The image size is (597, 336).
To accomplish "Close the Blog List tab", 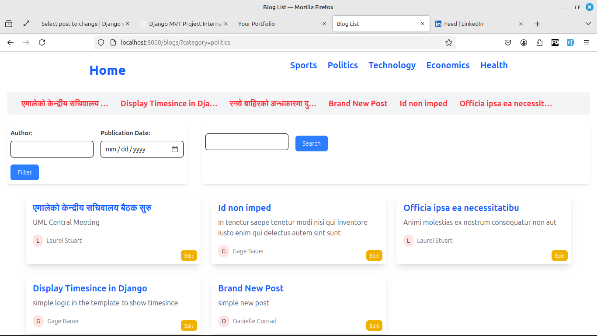I will click(423, 24).
